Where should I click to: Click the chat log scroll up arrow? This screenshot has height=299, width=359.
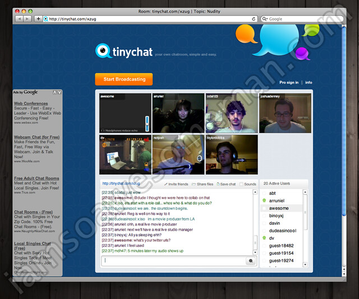255,192
